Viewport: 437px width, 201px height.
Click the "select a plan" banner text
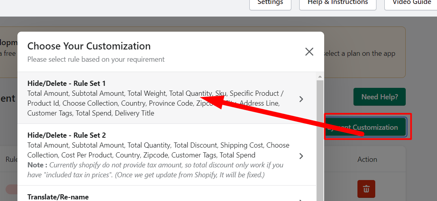pos(358,53)
